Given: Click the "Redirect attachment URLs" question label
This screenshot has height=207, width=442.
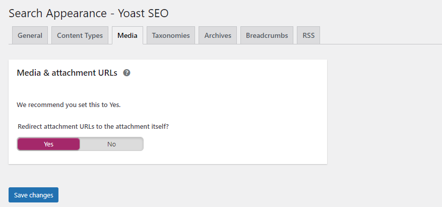Looking at the screenshot, I should click(x=56, y=126).
